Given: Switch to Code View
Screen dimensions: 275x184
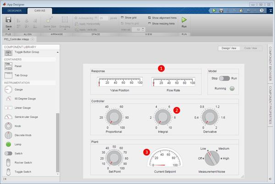Looking at the screenshot, I should pos(250,48).
